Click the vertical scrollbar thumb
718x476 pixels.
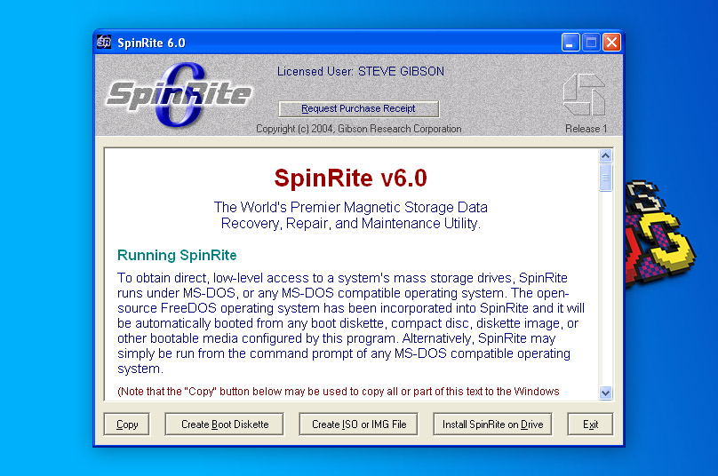[x=605, y=178]
